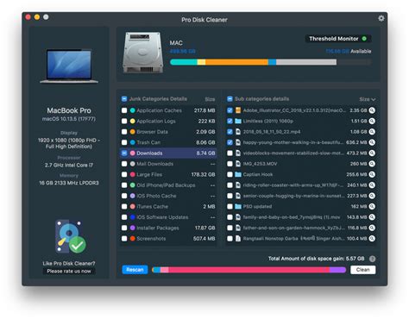This screenshot has width=409, height=319.
Task: Click the Application Caches teal color dot
Action: tap(133, 110)
